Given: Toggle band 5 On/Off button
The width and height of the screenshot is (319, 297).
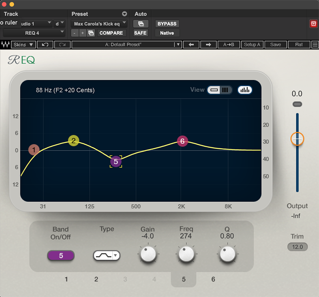Looking at the screenshot, I should coord(61,255).
